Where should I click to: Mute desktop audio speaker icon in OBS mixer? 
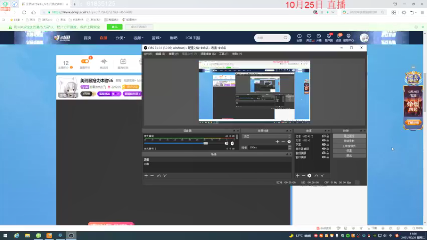click(226, 143)
